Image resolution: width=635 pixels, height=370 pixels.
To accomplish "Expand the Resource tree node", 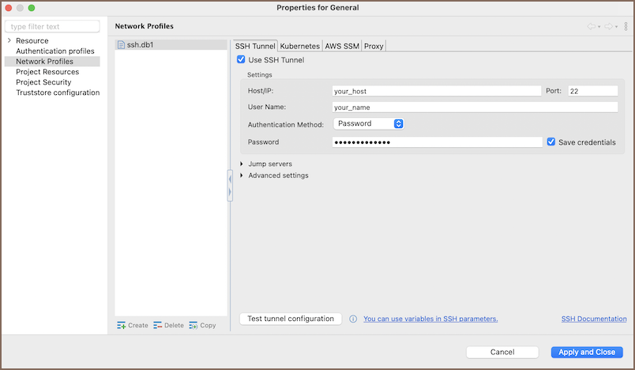I will (x=9, y=40).
